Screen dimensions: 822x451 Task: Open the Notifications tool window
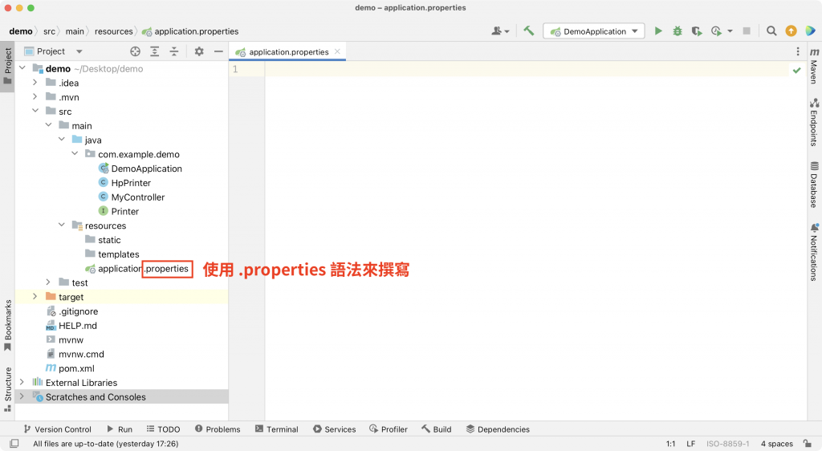coord(814,253)
